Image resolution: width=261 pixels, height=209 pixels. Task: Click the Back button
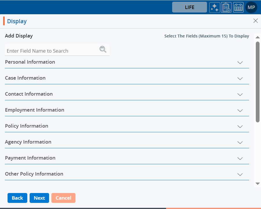17,198
